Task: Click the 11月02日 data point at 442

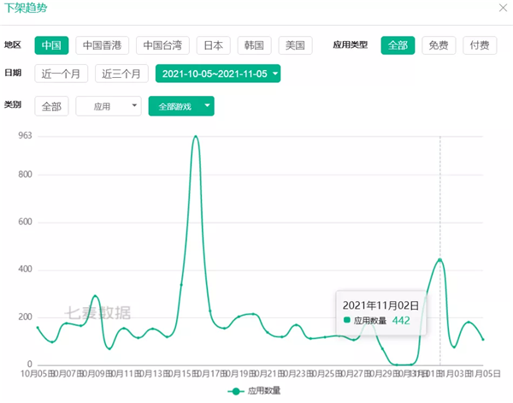Action: [440, 260]
